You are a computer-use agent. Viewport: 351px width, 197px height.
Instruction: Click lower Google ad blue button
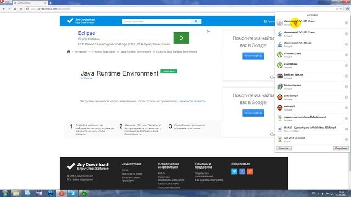(x=253, y=113)
